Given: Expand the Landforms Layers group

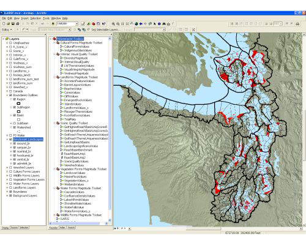Looking at the screenshot, I should pyautogui.click(x=7, y=187).
